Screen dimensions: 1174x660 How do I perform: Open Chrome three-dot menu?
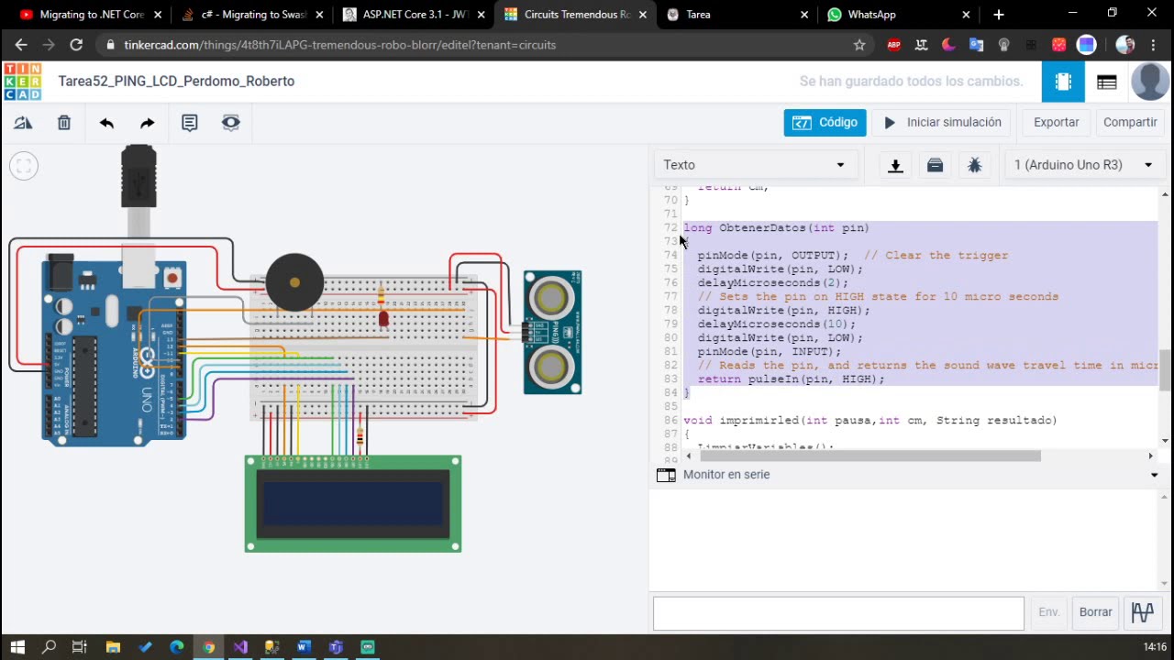[1154, 45]
